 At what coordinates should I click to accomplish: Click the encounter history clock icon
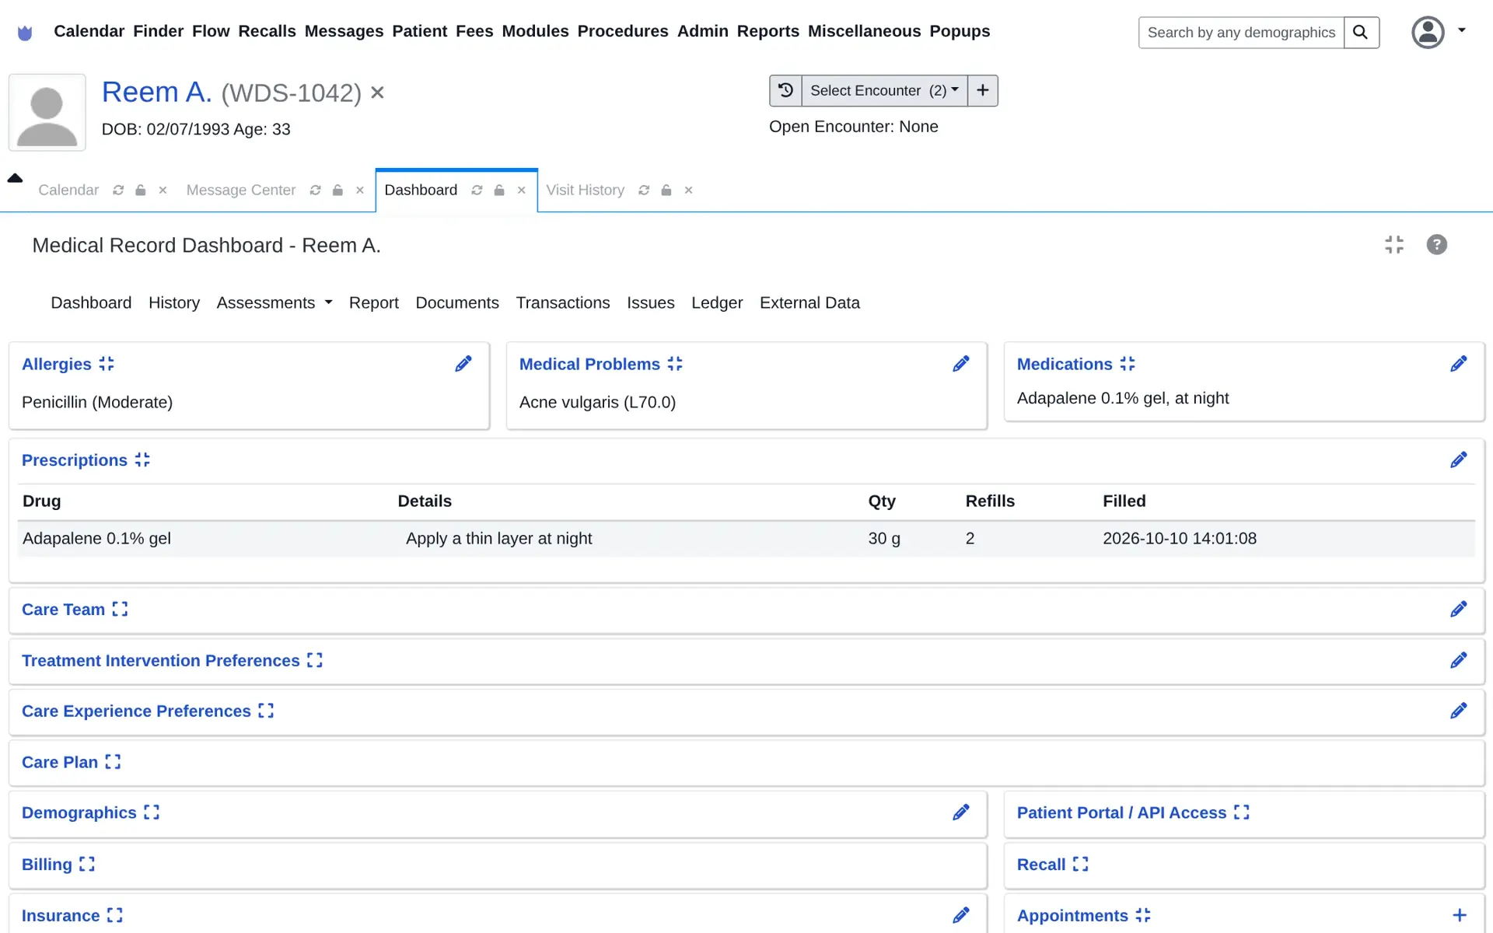coord(785,90)
